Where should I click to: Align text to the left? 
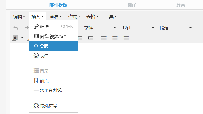click(x=104, y=38)
